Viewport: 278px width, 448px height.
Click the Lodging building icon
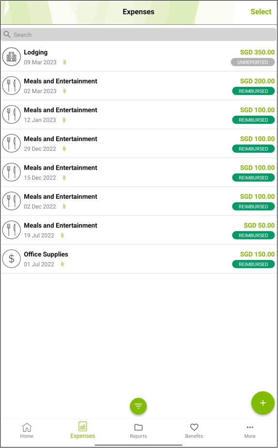coord(12,57)
